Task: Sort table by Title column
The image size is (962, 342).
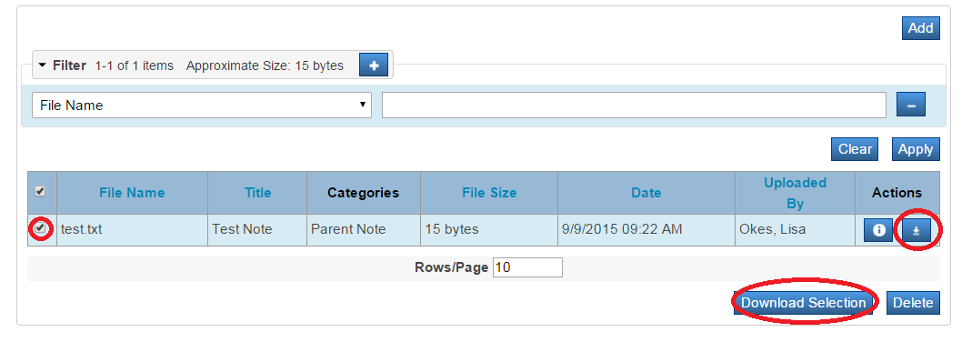Action: (x=257, y=193)
